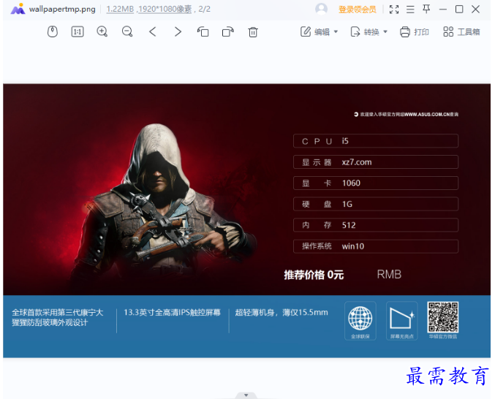Click the mouse scroll mode icon
Screen dimensions: 495x399
tap(53, 32)
